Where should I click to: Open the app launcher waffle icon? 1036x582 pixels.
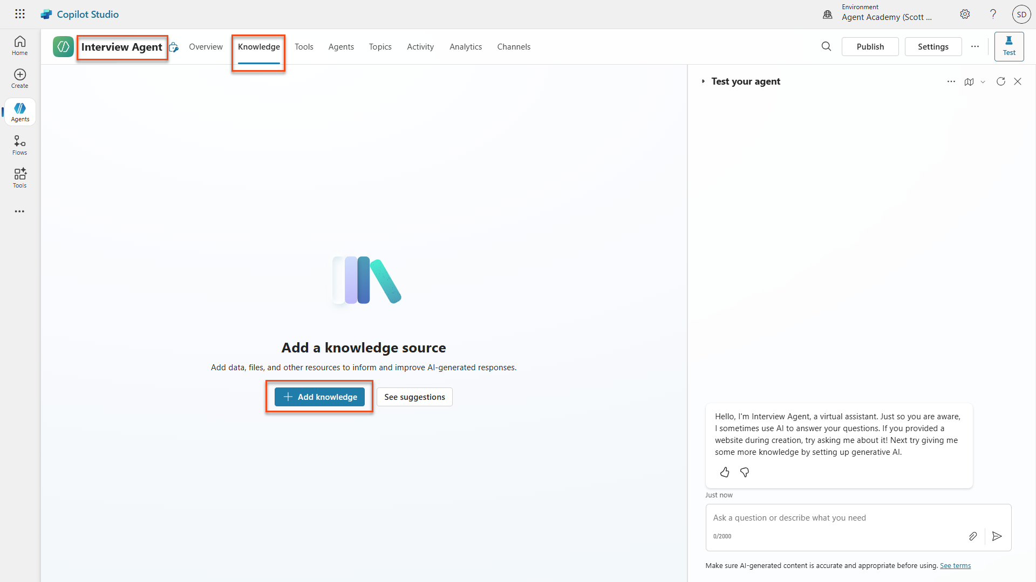tap(20, 14)
